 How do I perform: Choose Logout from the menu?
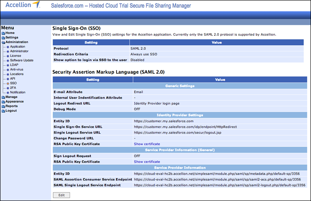click(x=11, y=111)
